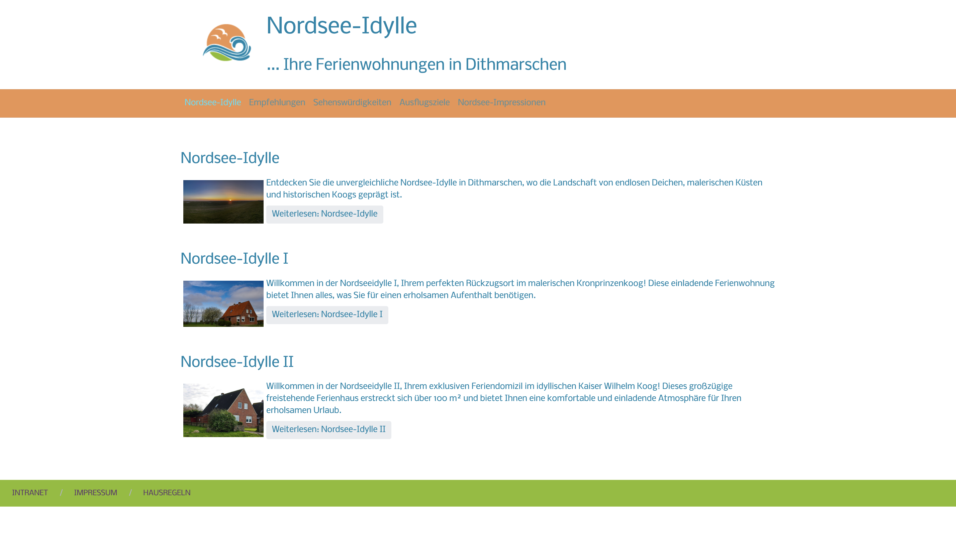
Task: Open the Sehenswürdigkeiten navigation entry
Action: click(352, 103)
